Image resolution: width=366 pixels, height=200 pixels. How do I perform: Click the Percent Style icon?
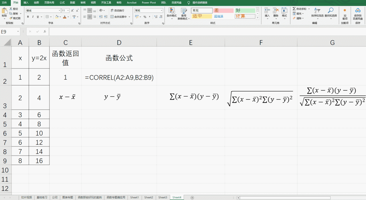(145, 17)
